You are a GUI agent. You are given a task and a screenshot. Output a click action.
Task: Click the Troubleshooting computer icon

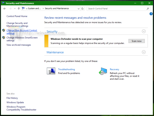click(x=51, y=71)
